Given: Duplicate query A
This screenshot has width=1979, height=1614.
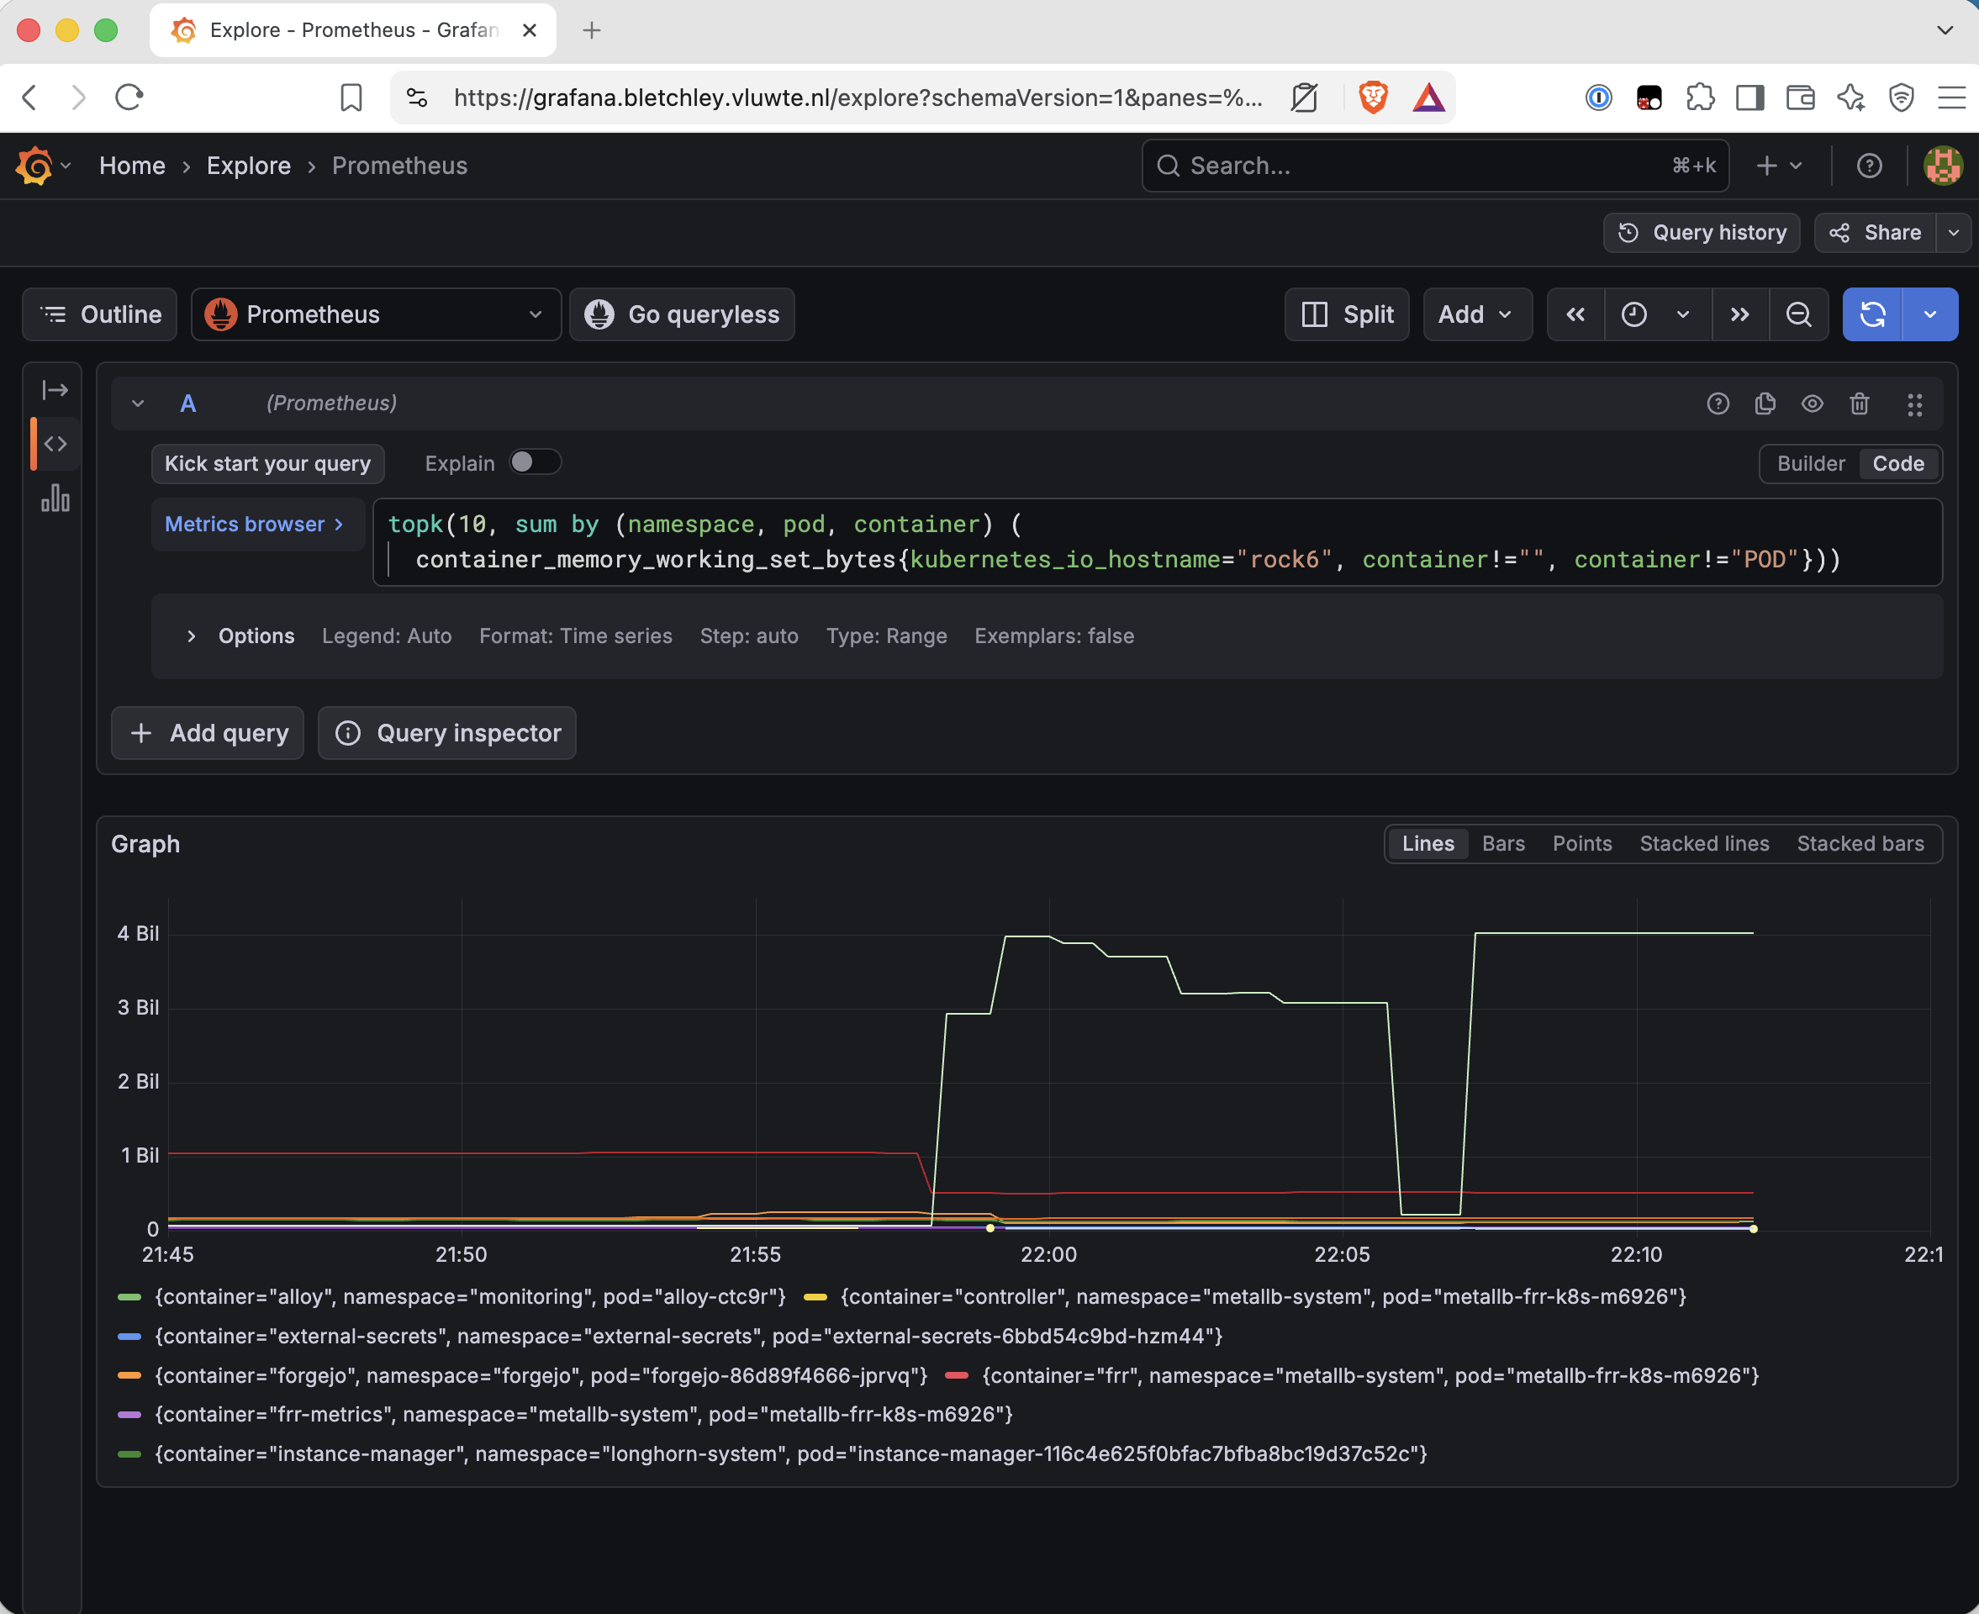Looking at the screenshot, I should (x=1765, y=403).
